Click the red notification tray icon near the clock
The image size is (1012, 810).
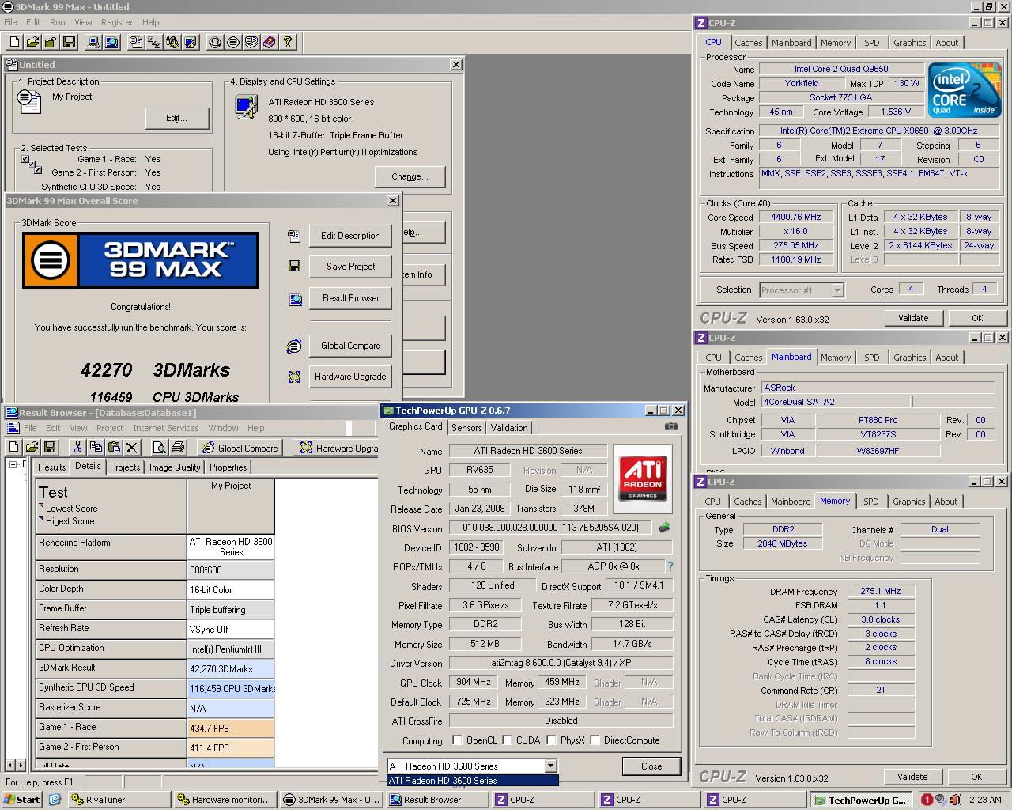point(927,800)
